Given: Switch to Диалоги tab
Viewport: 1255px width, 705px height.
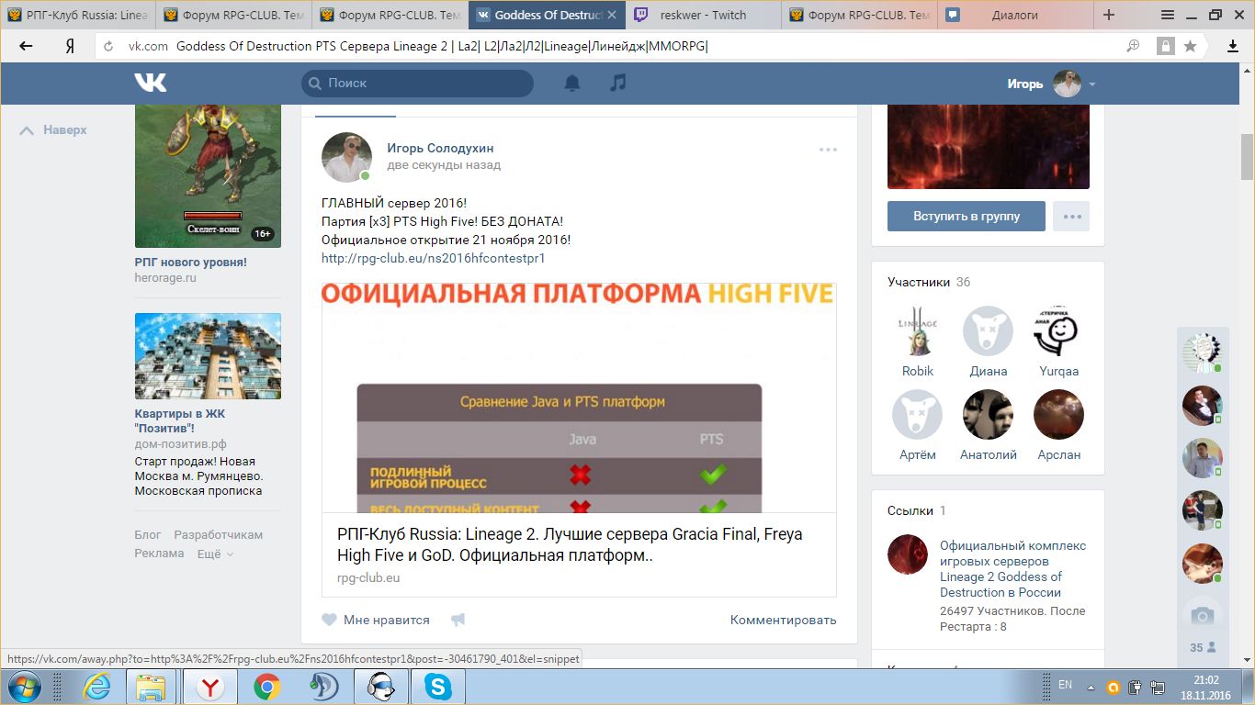Looking at the screenshot, I should 1016,15.
